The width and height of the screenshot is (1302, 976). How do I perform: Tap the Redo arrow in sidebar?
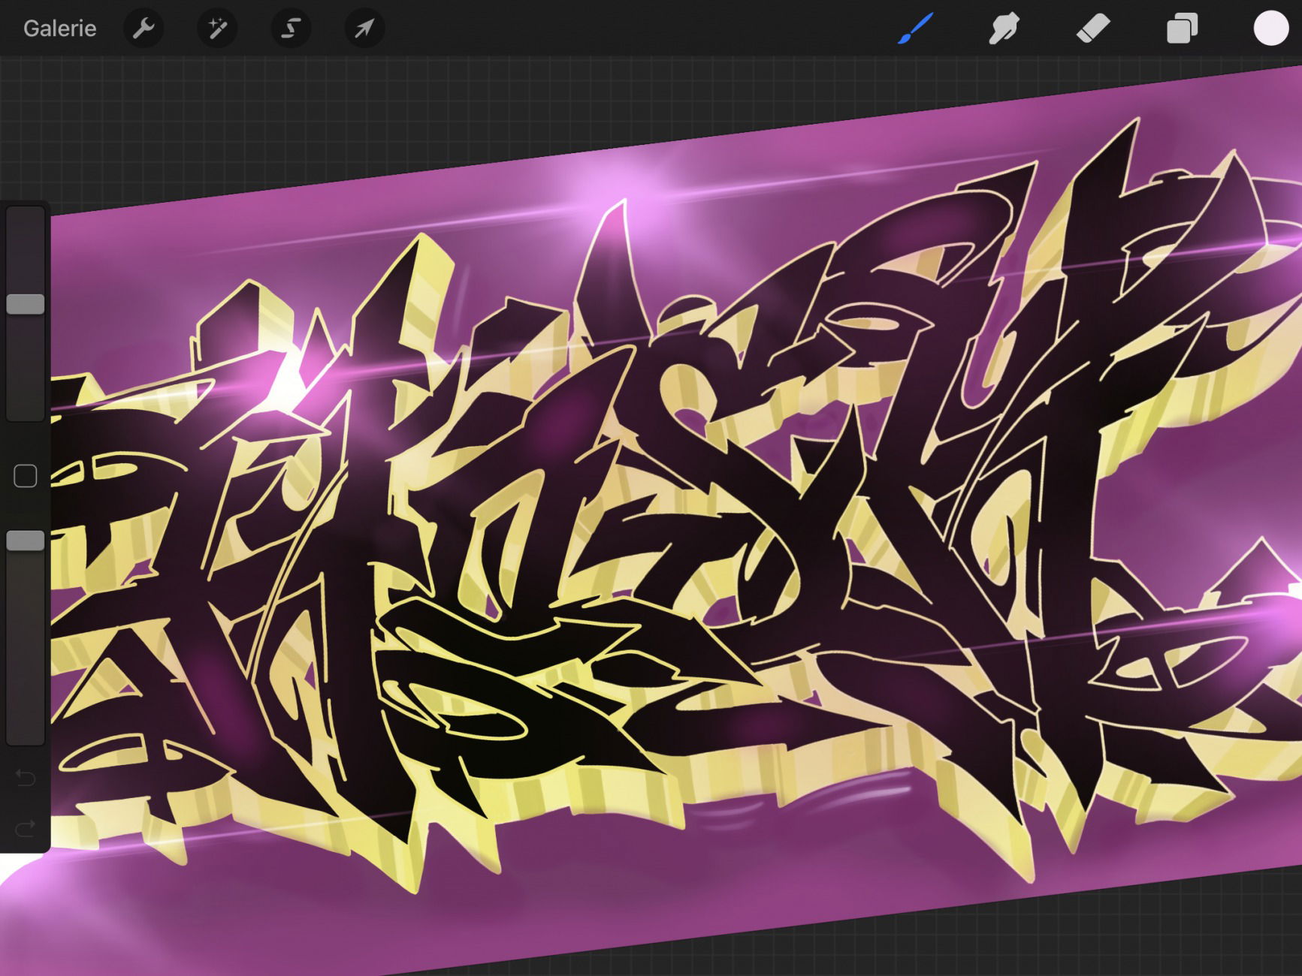[x=26, y=828]
